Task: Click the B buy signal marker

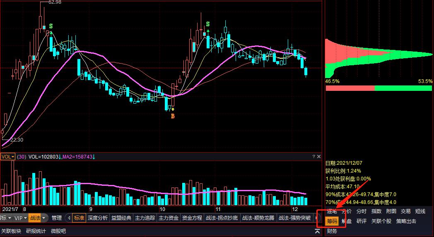Action: (x=173, y=116)
